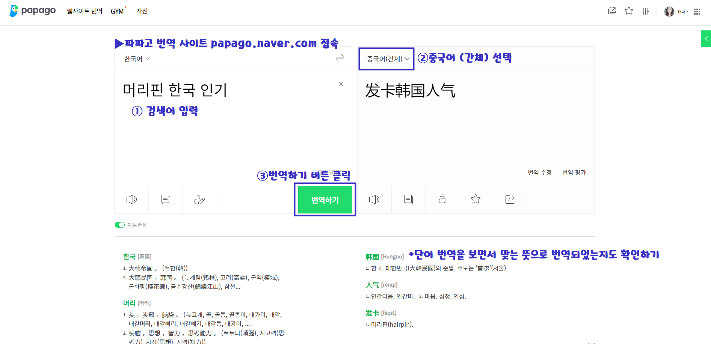This screenshot has width=711, height=344.
Task: Click the definition line 大韩帝国
Action: [x=158, y=268]
